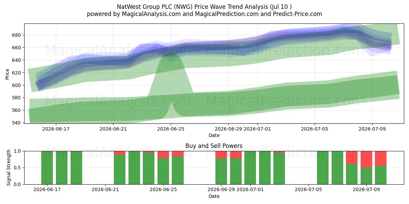The width and height of the screenshot is (409, 204).
Task: Click the green buy segment above 2026-07-09
Action: pos(366,176)
